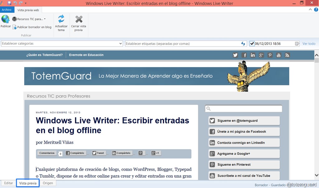
Task: Toggle the publish date checkbox
Action: [x=252, y=43]
